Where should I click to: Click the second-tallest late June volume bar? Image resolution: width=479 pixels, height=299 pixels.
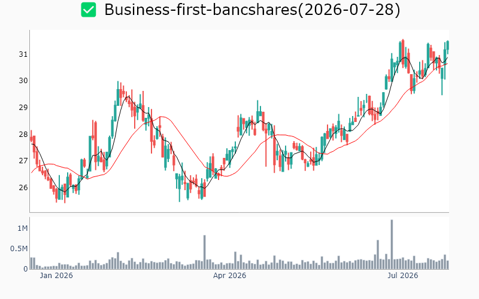coord(378,255)
